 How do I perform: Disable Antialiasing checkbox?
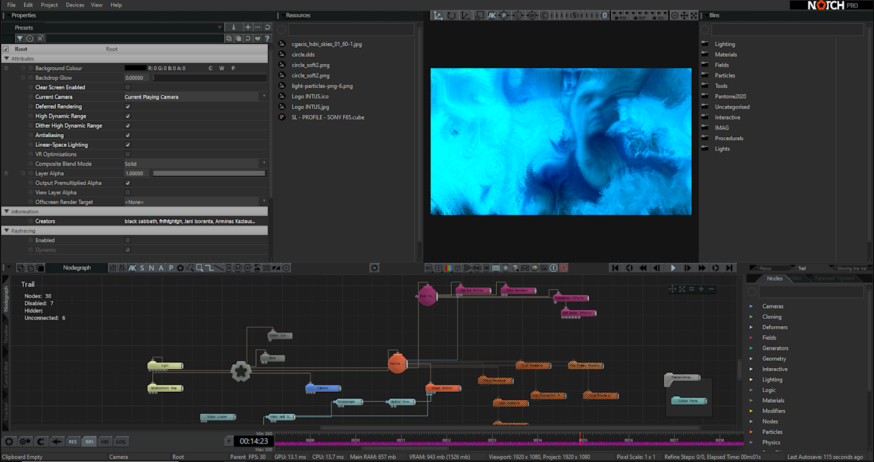pyautogui.click(x=128, y=135)
